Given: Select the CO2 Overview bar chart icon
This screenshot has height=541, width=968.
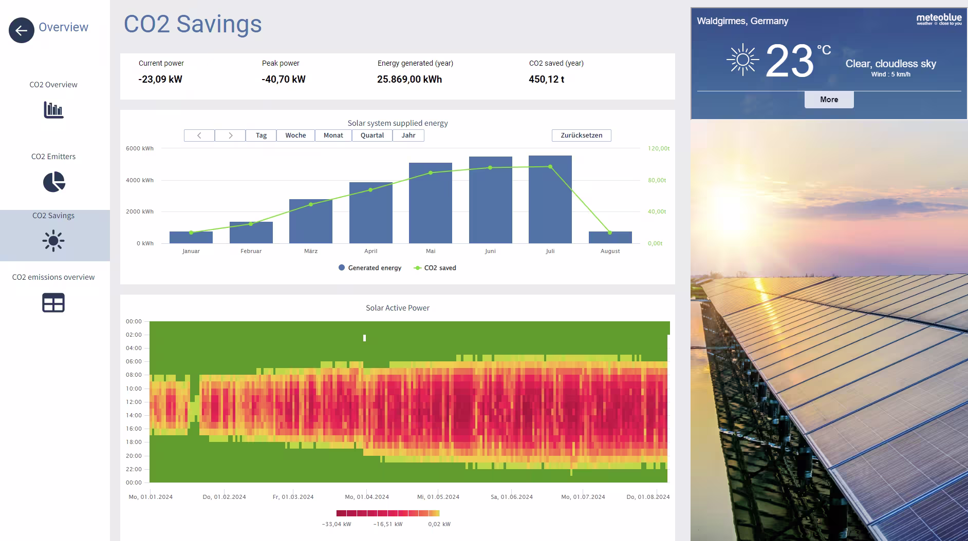Looking at the screenshot, I should [x=53, y=110].
